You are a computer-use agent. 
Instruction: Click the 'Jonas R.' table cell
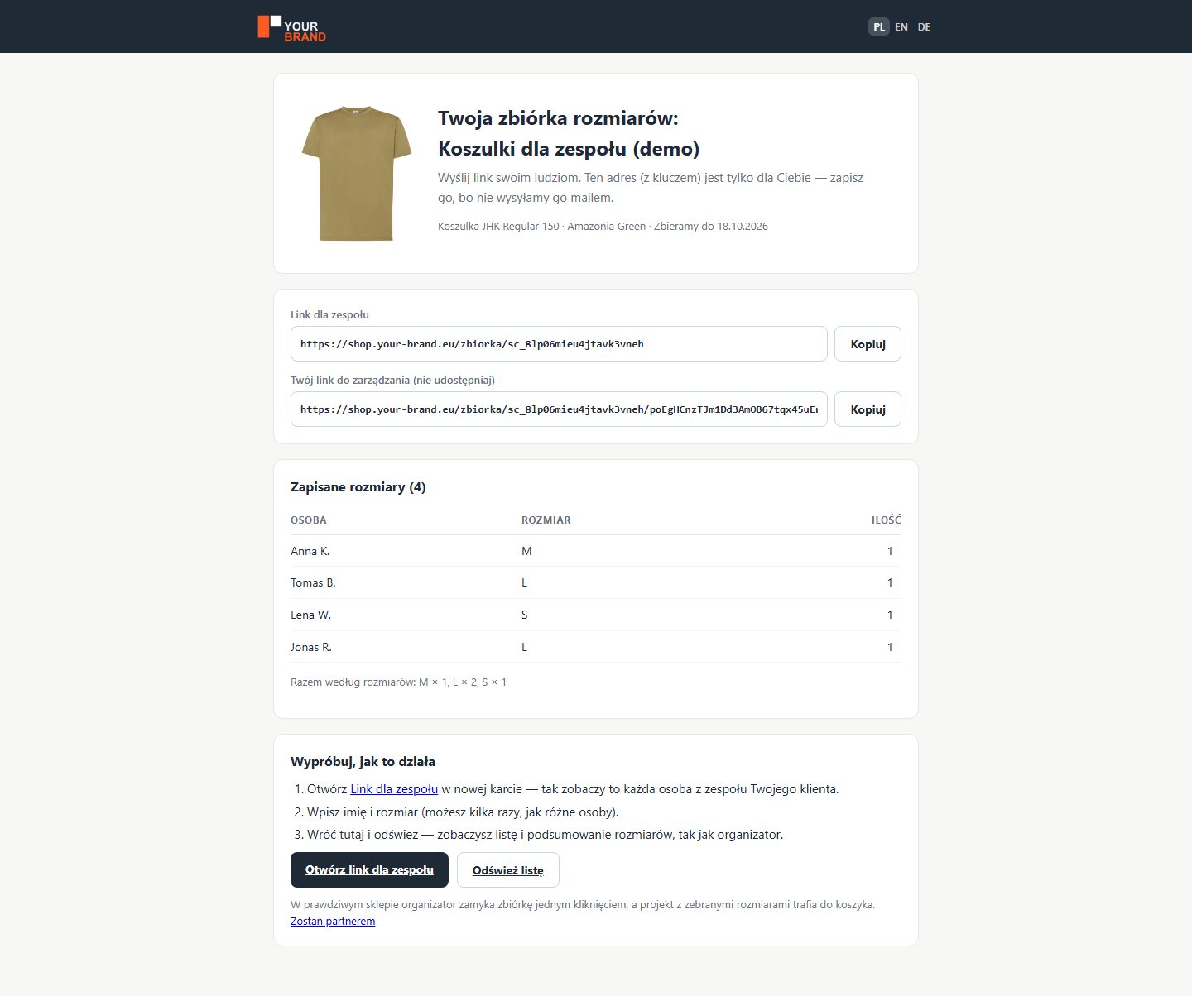311,647
